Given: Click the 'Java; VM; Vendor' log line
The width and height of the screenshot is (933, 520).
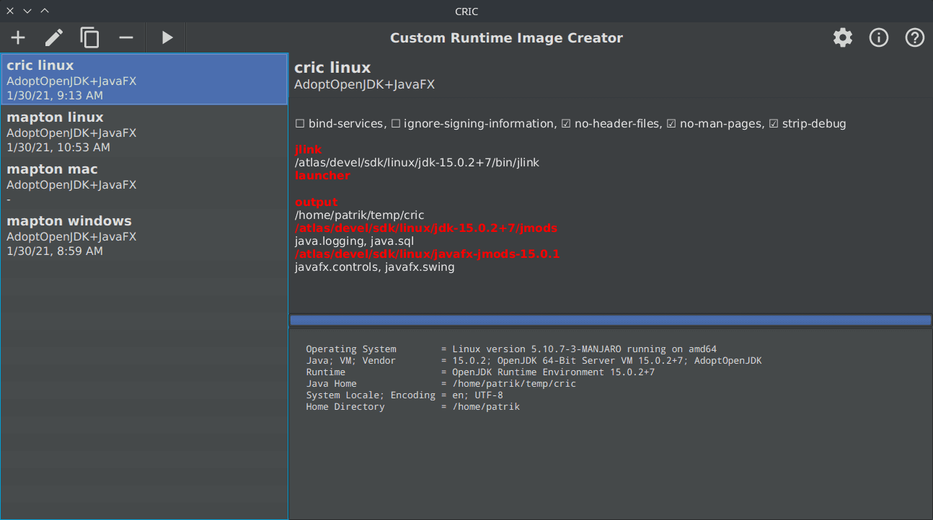Looking at the screenshot, I should click(534, 361).
